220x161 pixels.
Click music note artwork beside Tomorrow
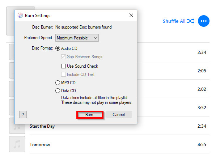point(17,144)
